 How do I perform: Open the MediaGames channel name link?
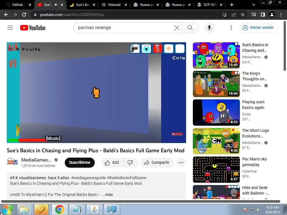[x=36, y=160]
